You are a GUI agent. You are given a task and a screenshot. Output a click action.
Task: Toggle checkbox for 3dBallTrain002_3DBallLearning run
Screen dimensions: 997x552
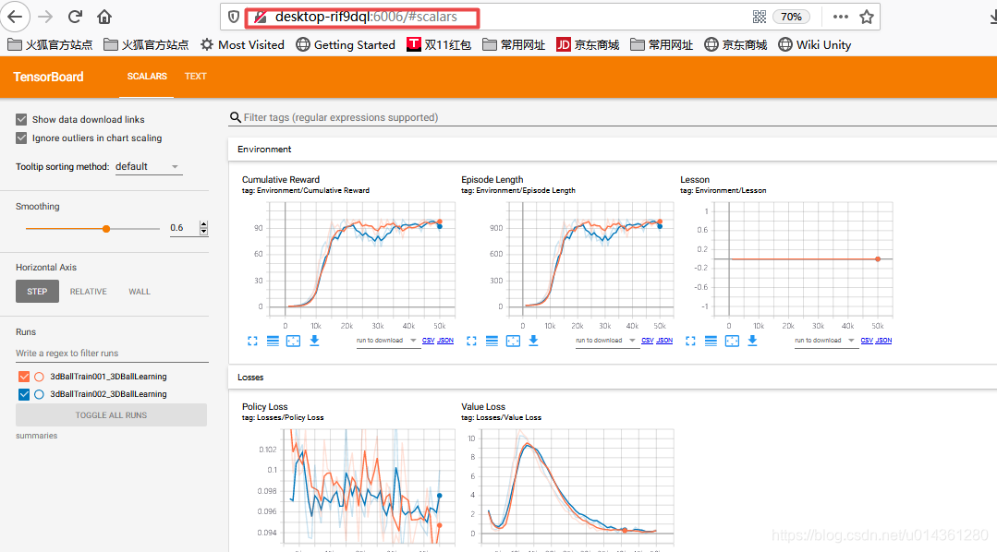pyautogui.click(x=24, y=394)
